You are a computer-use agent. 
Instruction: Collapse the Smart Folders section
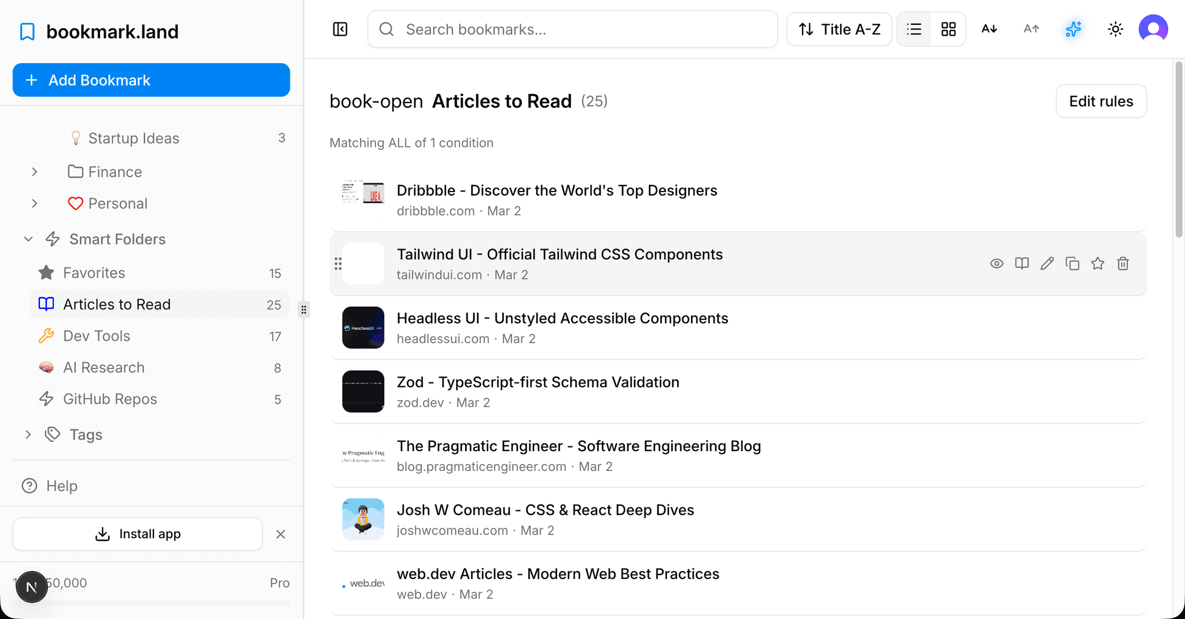tap(28, 239)
